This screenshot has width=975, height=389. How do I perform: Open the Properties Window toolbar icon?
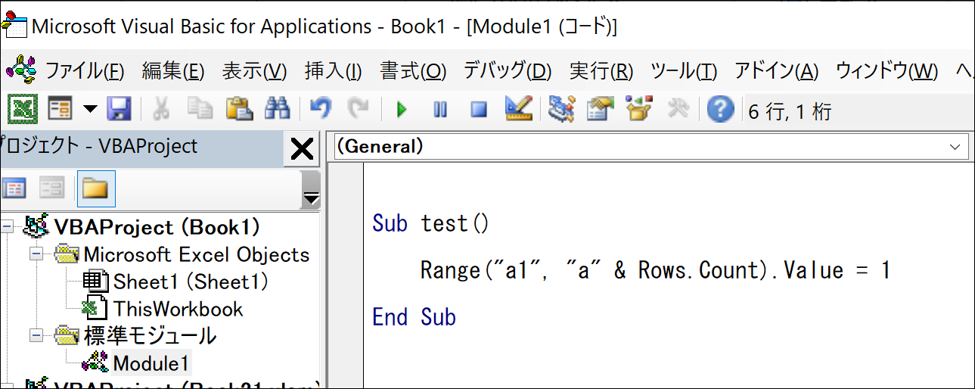pyautogui.click(x=601, y=110)
